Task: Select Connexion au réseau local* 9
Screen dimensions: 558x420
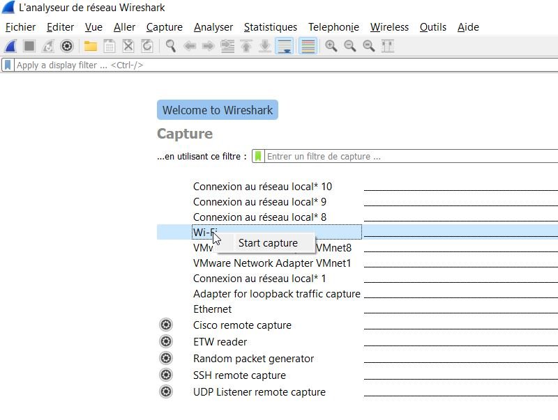Action: tap(259, 202)
